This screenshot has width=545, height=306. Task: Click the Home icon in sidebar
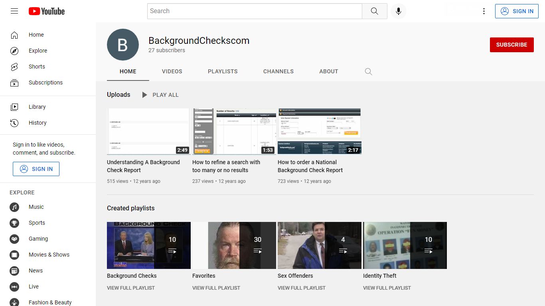point(14,35)
